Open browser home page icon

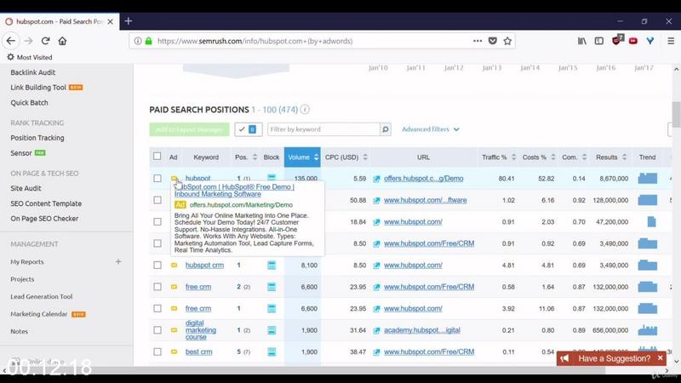(62, 41)
